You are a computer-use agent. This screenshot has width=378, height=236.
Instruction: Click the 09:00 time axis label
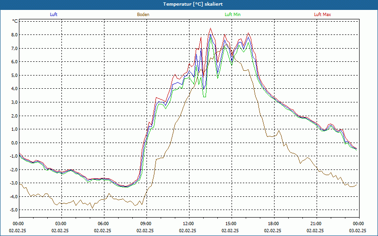pyautogui.click(x=146, y=223)
